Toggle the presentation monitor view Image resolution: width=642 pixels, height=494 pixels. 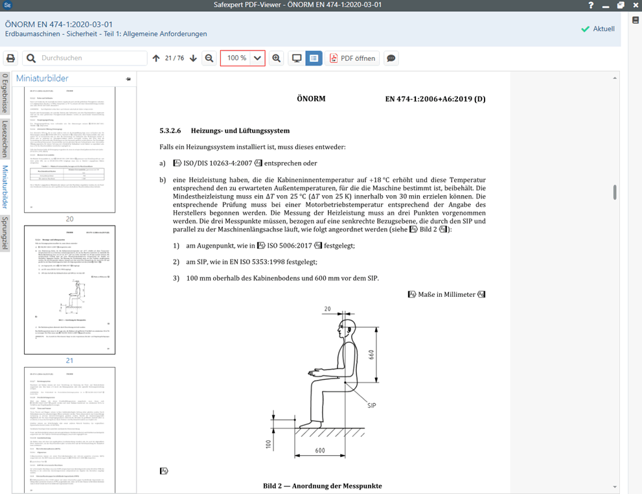tap(297, 58)
